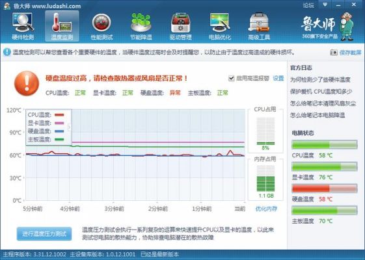Screen dimensions: 365x260
Task: Start the 进行温度压力测试 stress test
Action: 44,234
